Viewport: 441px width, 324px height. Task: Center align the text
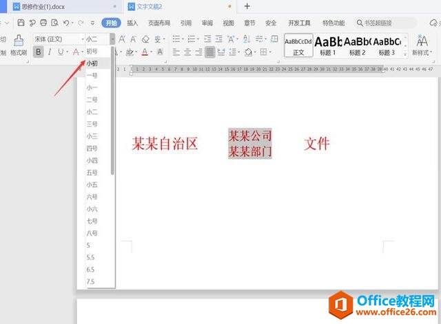point(187,52)
